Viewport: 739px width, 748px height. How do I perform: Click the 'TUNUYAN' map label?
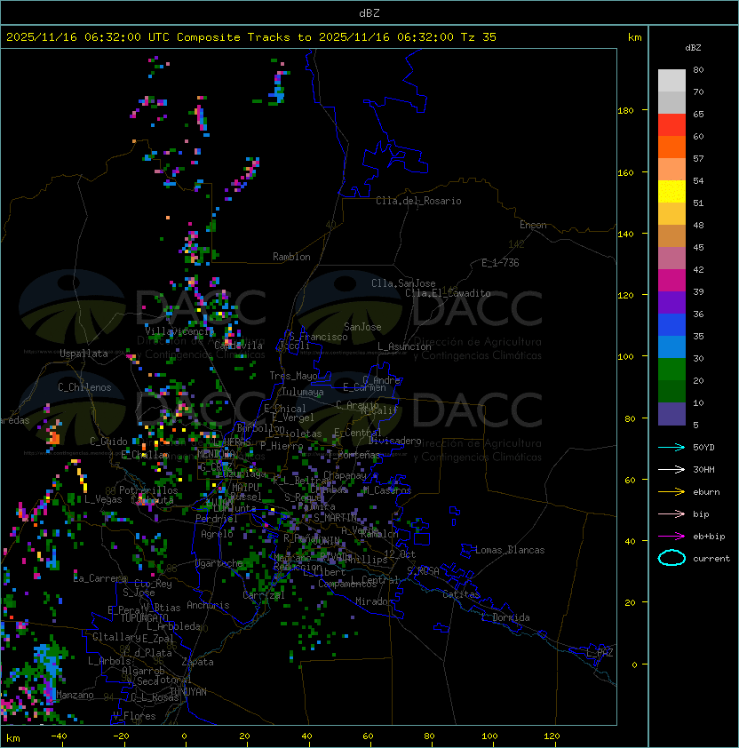pyautogui.click(x=188, y=692)
